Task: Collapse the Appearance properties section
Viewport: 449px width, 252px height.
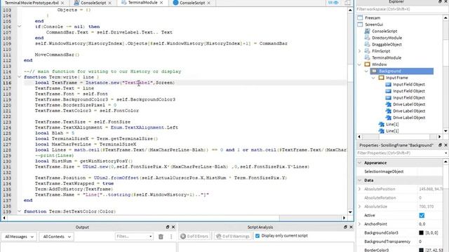Action: [360, 162]
